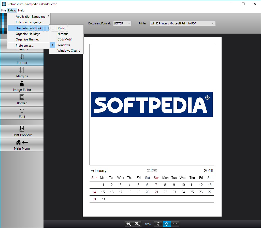Click calme logo on calendar page
The width and height of the screenshot is (261, 228).
click(x=152, y=170)
